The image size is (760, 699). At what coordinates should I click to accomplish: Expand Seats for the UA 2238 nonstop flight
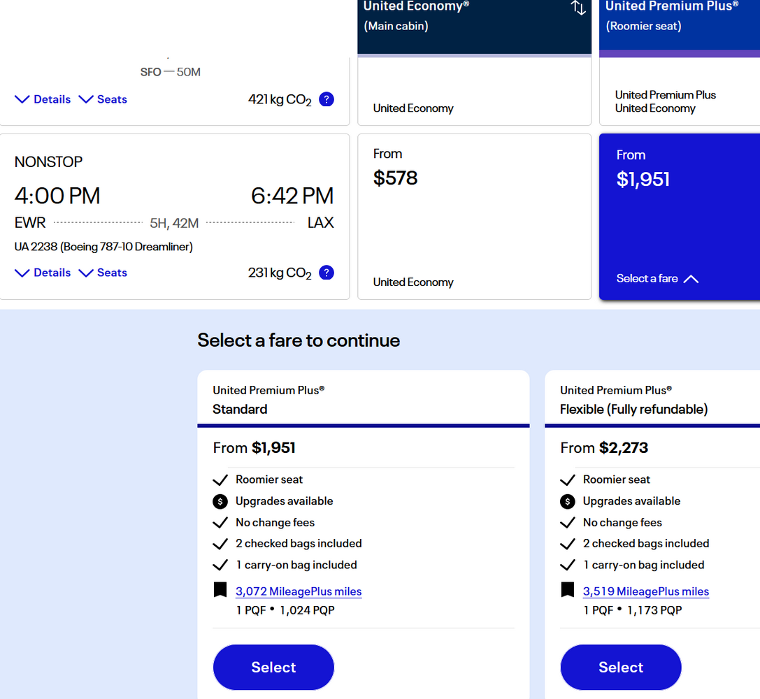coord(103,273)
